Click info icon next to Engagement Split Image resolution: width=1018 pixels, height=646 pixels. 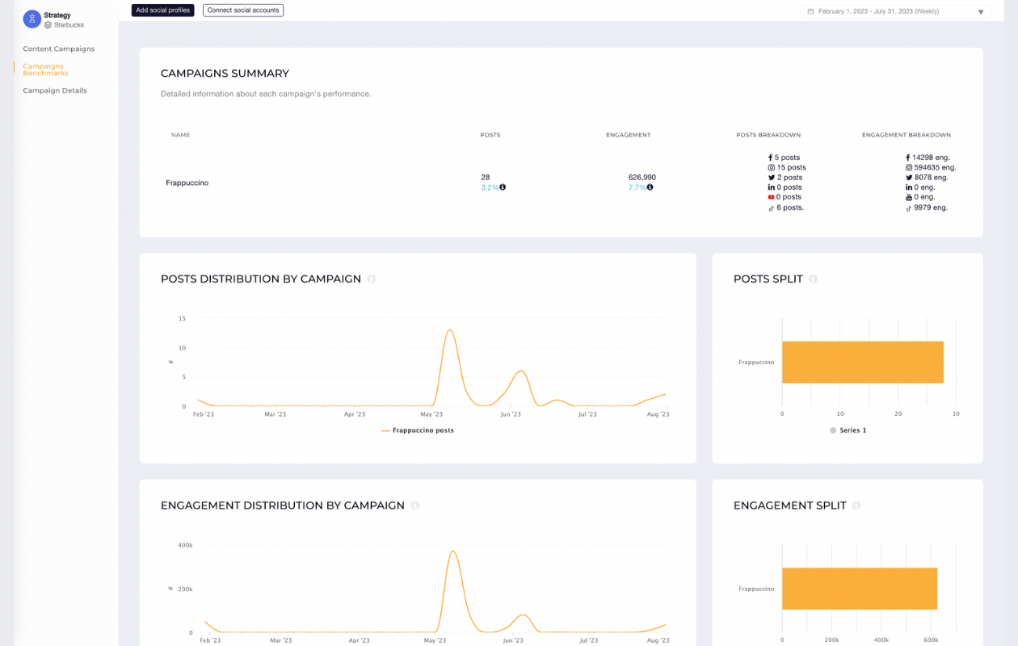click(856, 505)
